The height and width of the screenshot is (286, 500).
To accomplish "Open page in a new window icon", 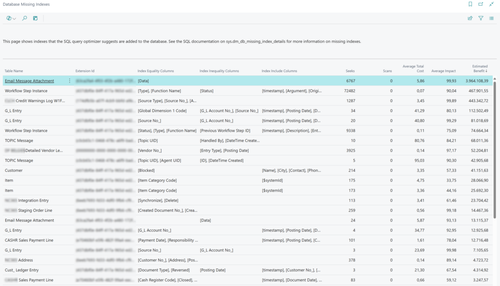I will click(x=480, y=4).
